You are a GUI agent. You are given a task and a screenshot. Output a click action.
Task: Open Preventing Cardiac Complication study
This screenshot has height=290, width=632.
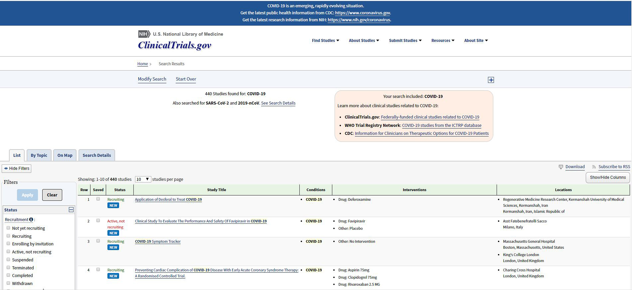[x=217, y=273]
